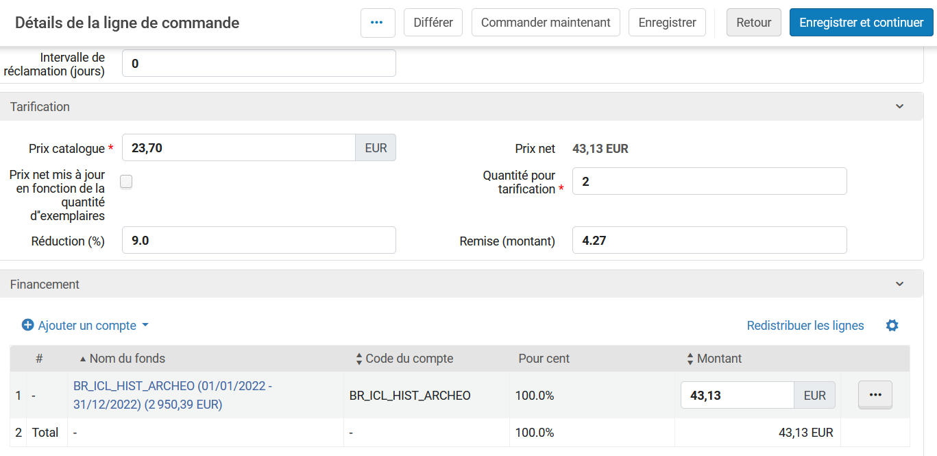Screen dimensions: 937x456
Task: Collapse the Tarification section
Action: 899,107
